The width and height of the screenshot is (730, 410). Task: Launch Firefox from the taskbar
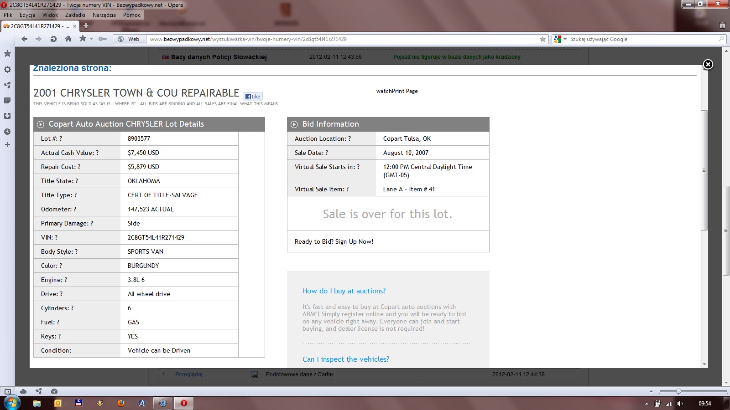[121, 403]
